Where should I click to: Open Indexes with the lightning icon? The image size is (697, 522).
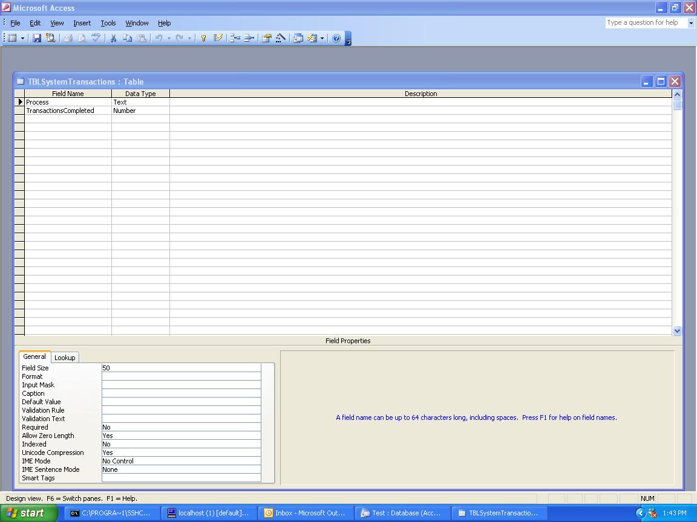(218, 38)
